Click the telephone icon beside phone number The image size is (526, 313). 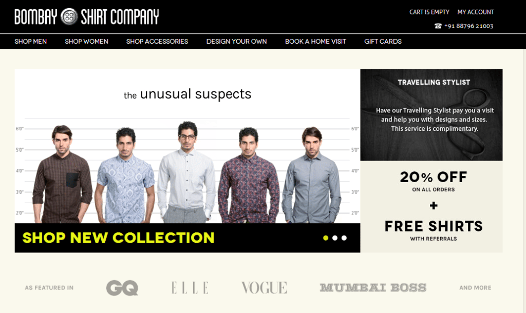point(438,26)
